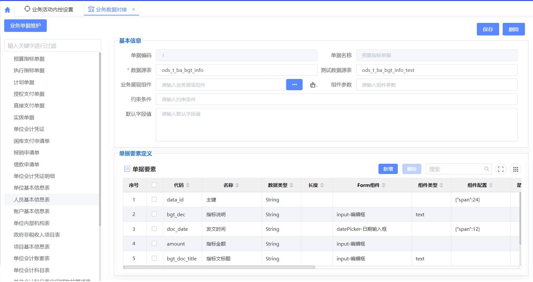The height and width of the screenshot is (282, 533).
Task: Sort by 组件配置 column
Action: pyautogui.click(x=491, y=185)
